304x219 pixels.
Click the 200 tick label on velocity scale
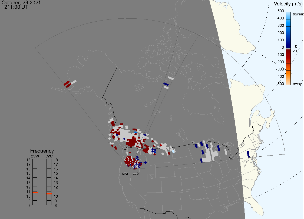coord(280,33)
